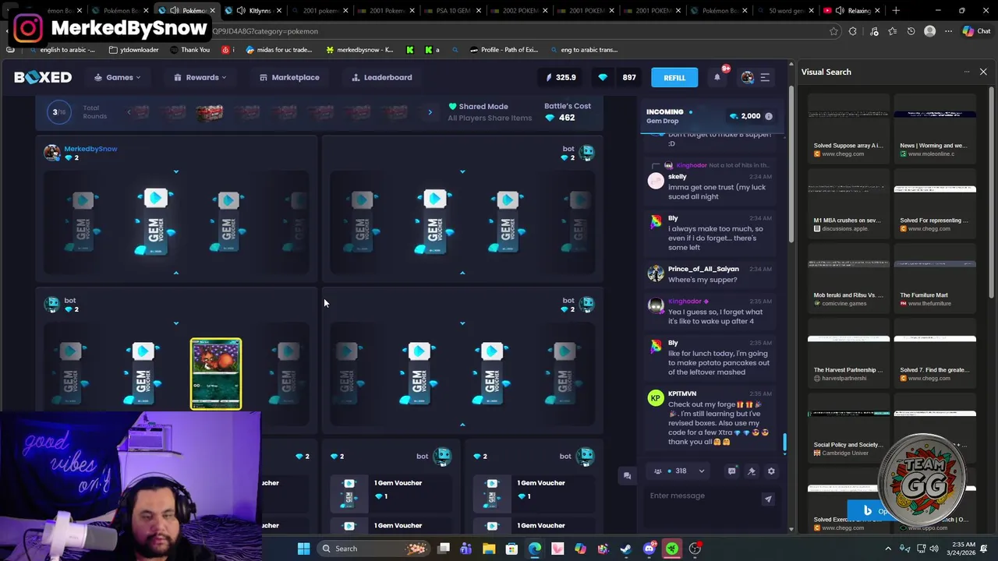Click the 325.9 balance display

click(x=561, y=77)
